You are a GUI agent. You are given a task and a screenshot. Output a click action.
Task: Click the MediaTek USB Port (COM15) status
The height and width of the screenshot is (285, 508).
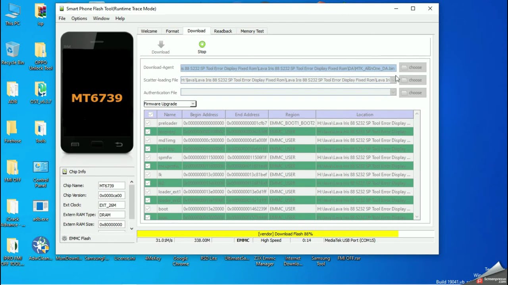pos(350,240)
